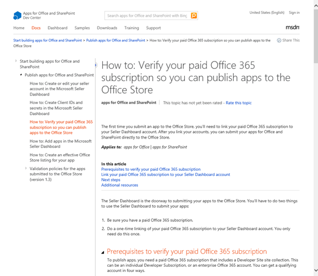Click the orange Bing search button
Image resolution: width=318 pixels, height=276 pixels.
(193, 16)
